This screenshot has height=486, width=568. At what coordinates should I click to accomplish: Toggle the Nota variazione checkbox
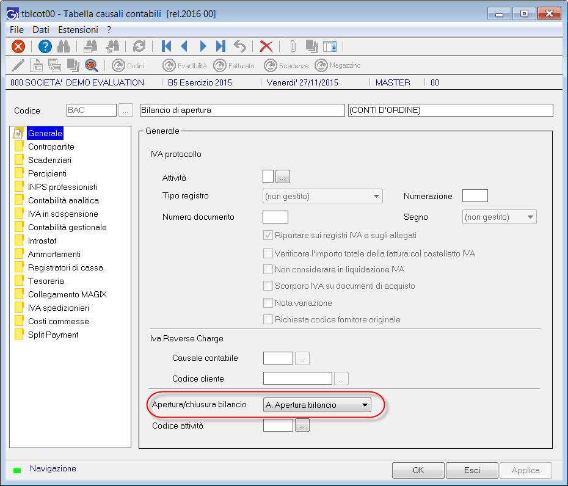pyautogui.click(x=268, y=303)
